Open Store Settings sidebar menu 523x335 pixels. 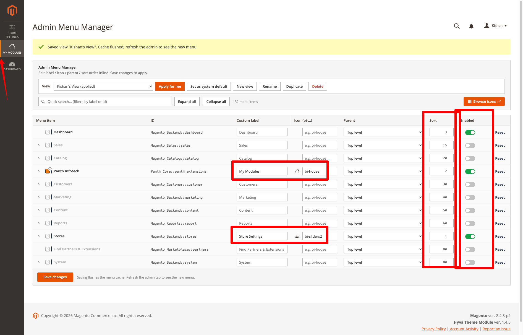[12, 31]
